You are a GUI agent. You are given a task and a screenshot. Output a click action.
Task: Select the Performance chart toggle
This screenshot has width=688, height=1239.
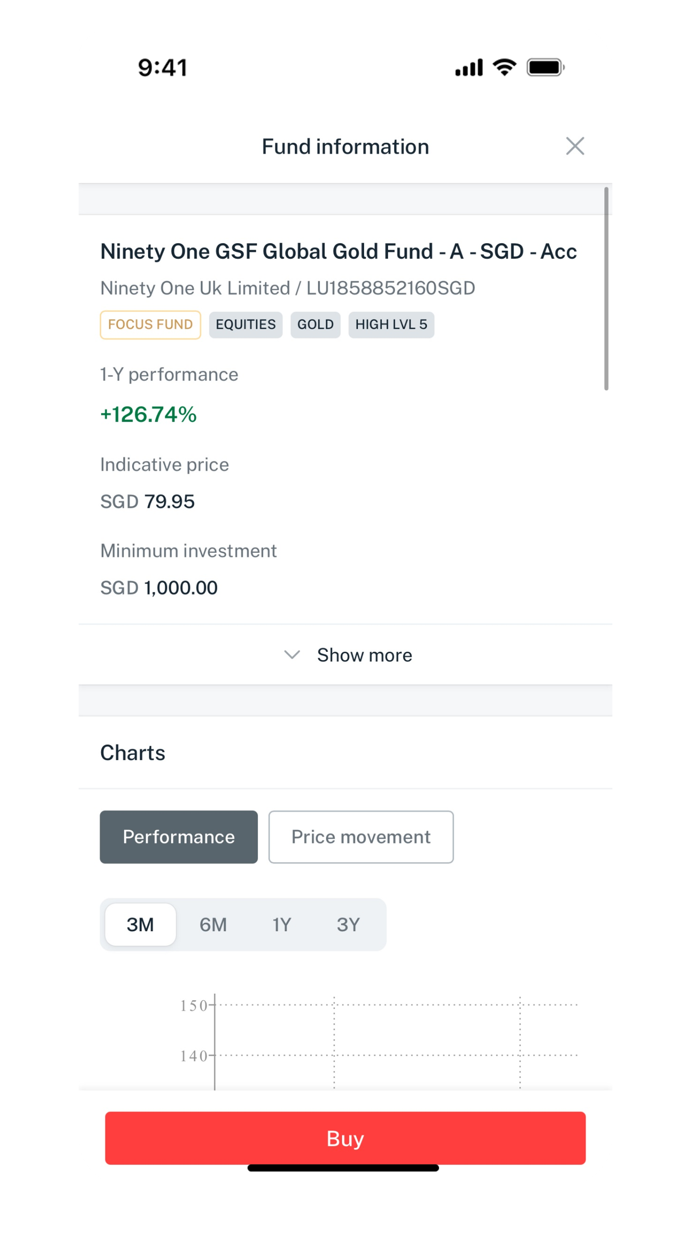tap(179, 837)
